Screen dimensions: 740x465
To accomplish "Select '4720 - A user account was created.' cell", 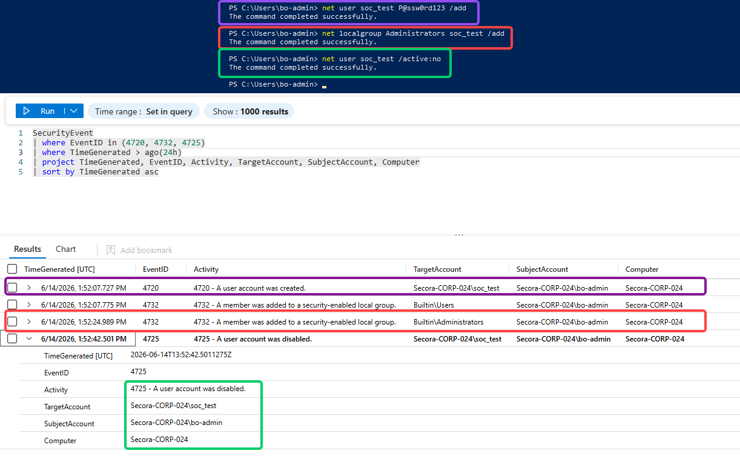I will coord(249,288).
